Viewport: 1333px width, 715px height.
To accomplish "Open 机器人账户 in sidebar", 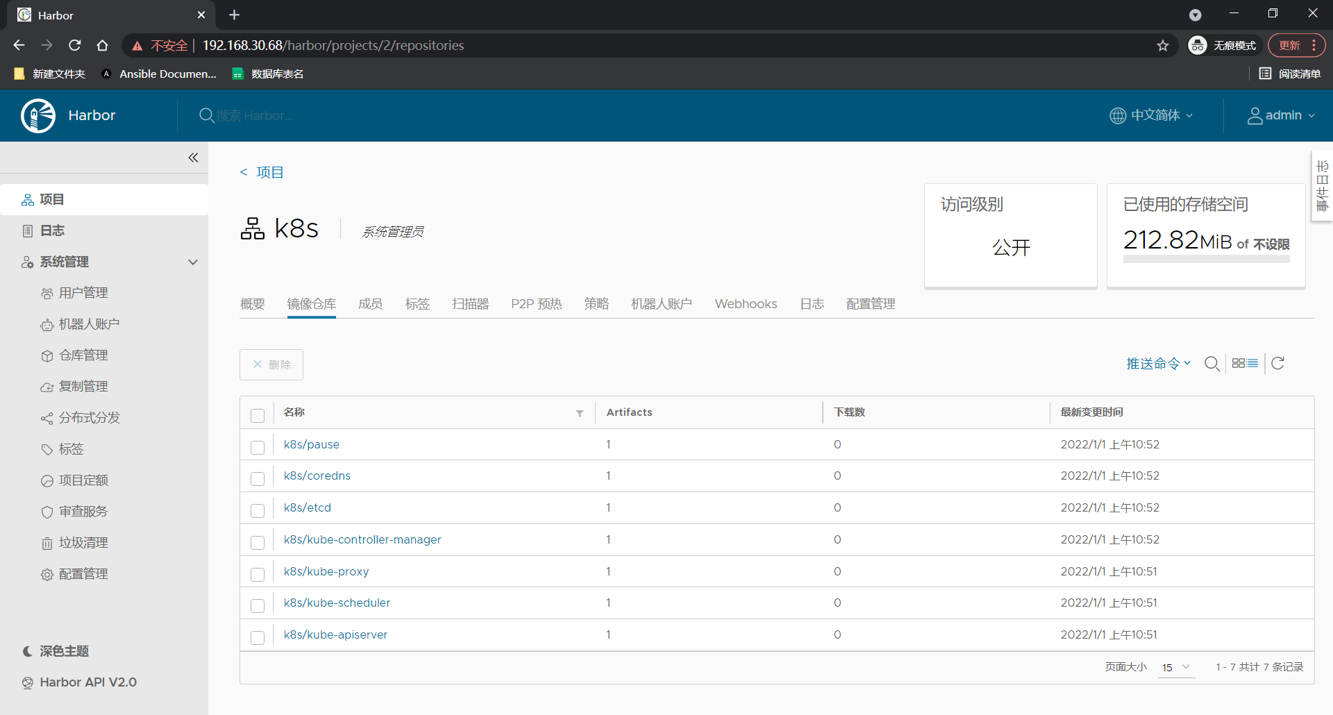I will click(80, 324).
